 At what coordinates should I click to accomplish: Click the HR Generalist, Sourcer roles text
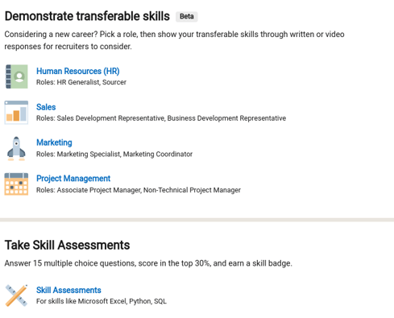pyautogui.click(x=81, y=82)
